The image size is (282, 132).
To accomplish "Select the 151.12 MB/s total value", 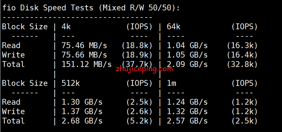I will coord(87,64).
